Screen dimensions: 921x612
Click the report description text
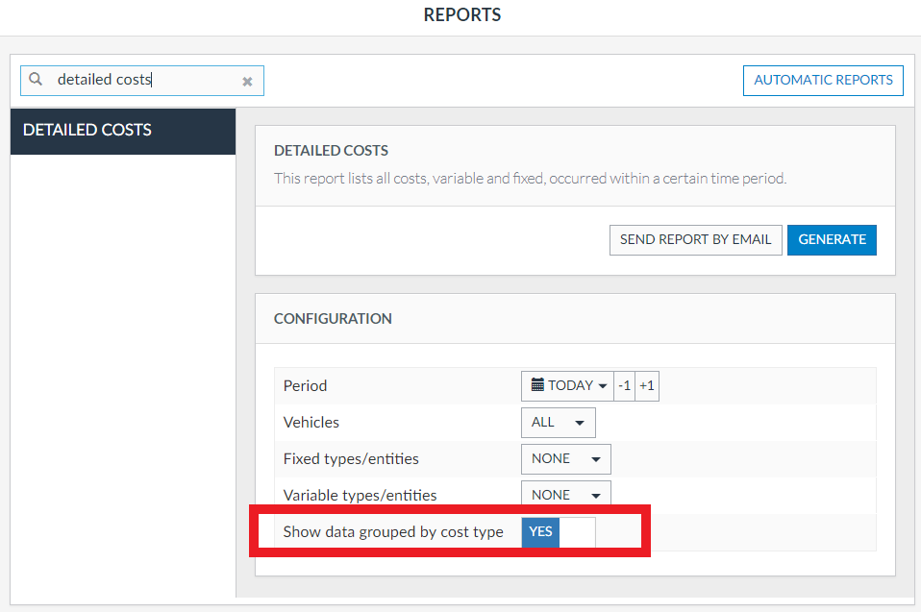[530, 179]
